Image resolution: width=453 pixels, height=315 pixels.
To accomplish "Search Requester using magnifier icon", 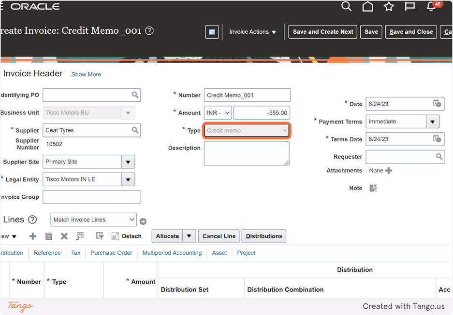I will [x=439, y=156].
